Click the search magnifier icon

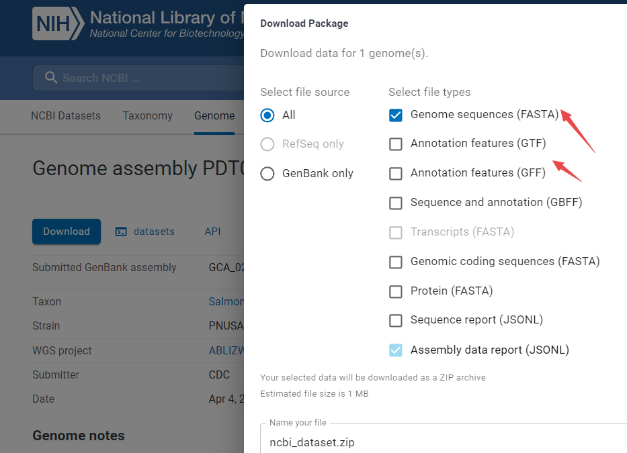pos(51,78)
